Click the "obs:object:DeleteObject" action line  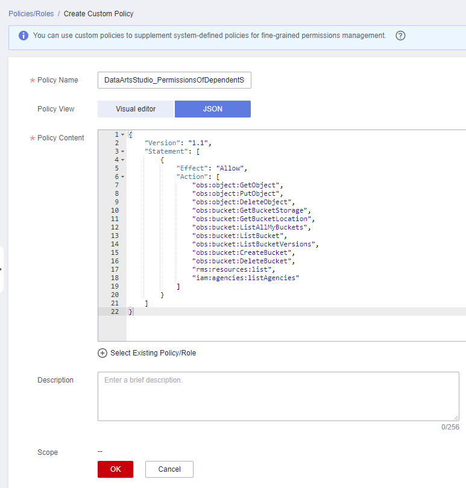pos(244,202)
